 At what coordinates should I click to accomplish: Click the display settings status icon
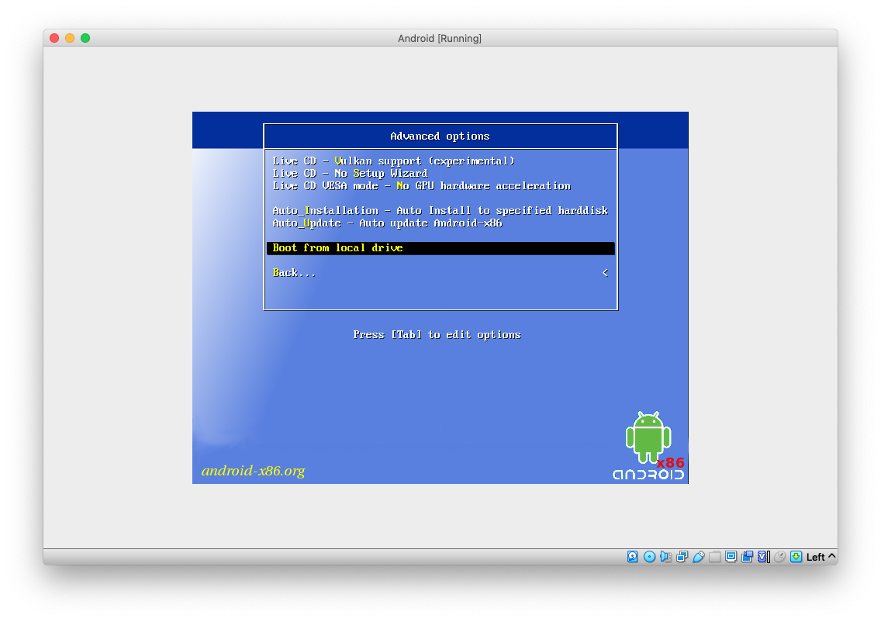point(731,557)
